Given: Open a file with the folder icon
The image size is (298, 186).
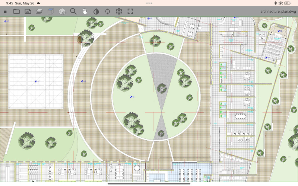Looking at the screenshot, I should 16,12.
